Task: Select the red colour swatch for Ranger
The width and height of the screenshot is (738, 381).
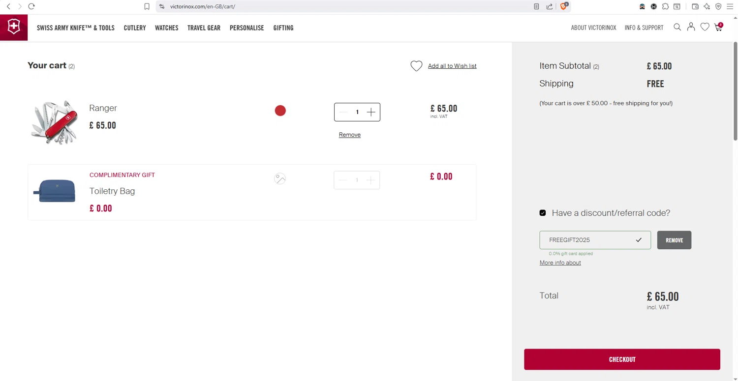Action: coord(280,111)
